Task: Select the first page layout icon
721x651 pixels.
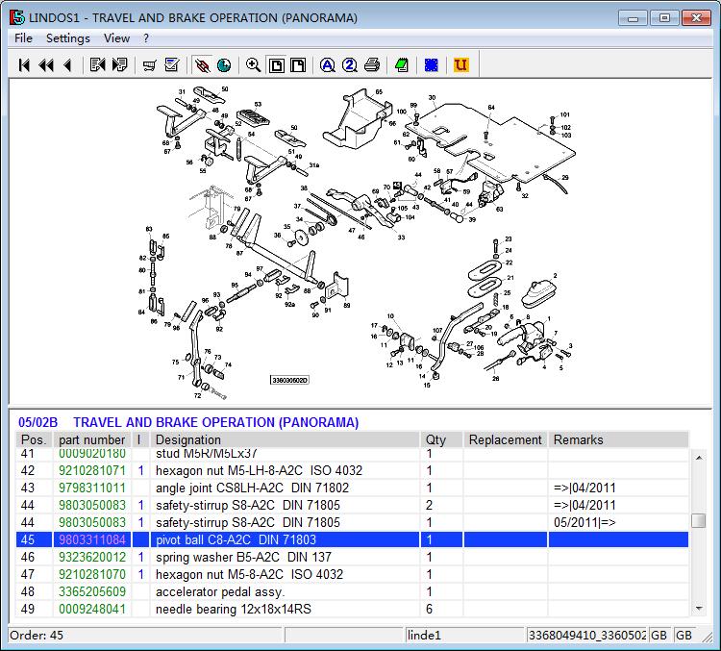Action: (x=276, y=65)
